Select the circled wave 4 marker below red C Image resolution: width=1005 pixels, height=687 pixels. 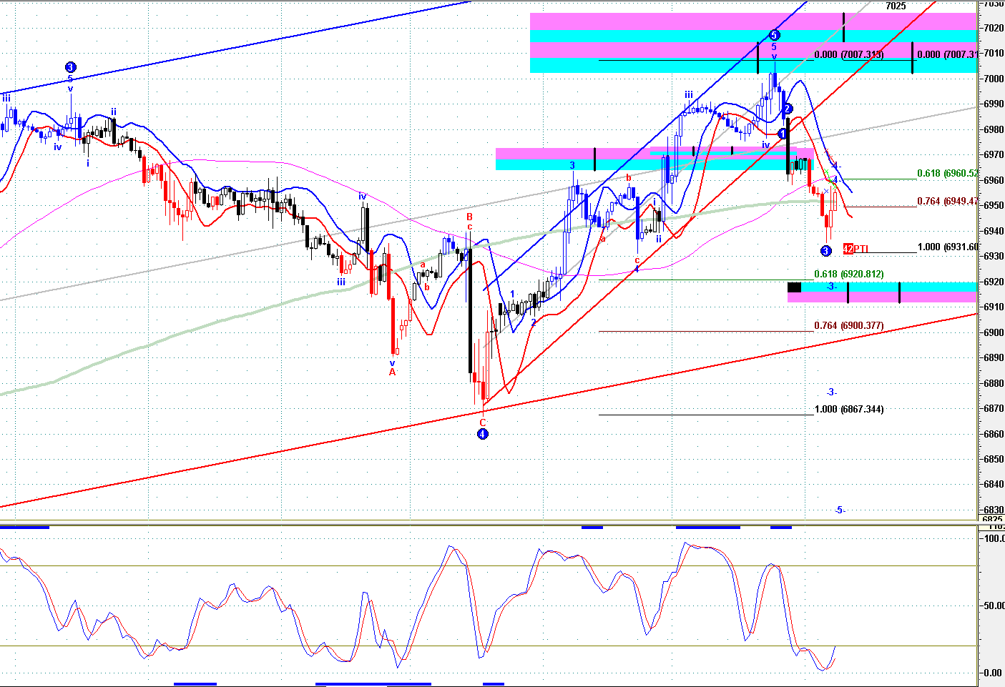(x=483, y=434)
